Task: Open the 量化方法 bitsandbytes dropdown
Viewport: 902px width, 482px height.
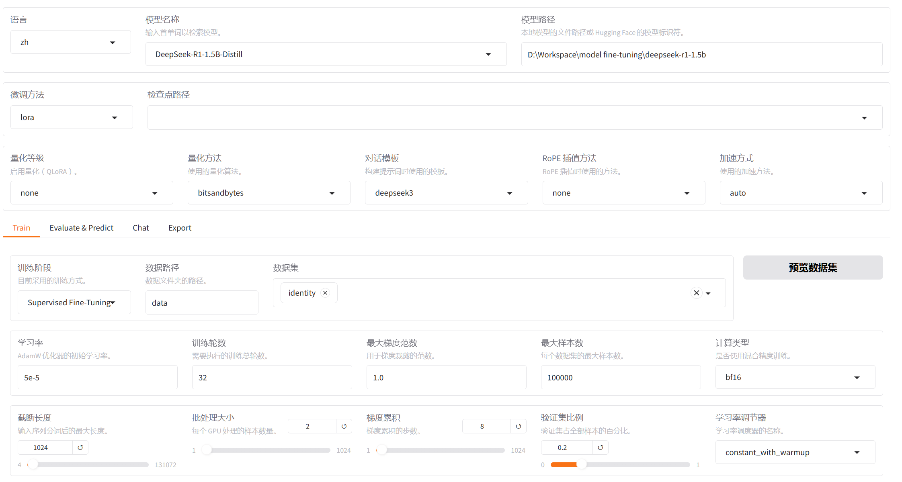Action: [x=269, y=193]
